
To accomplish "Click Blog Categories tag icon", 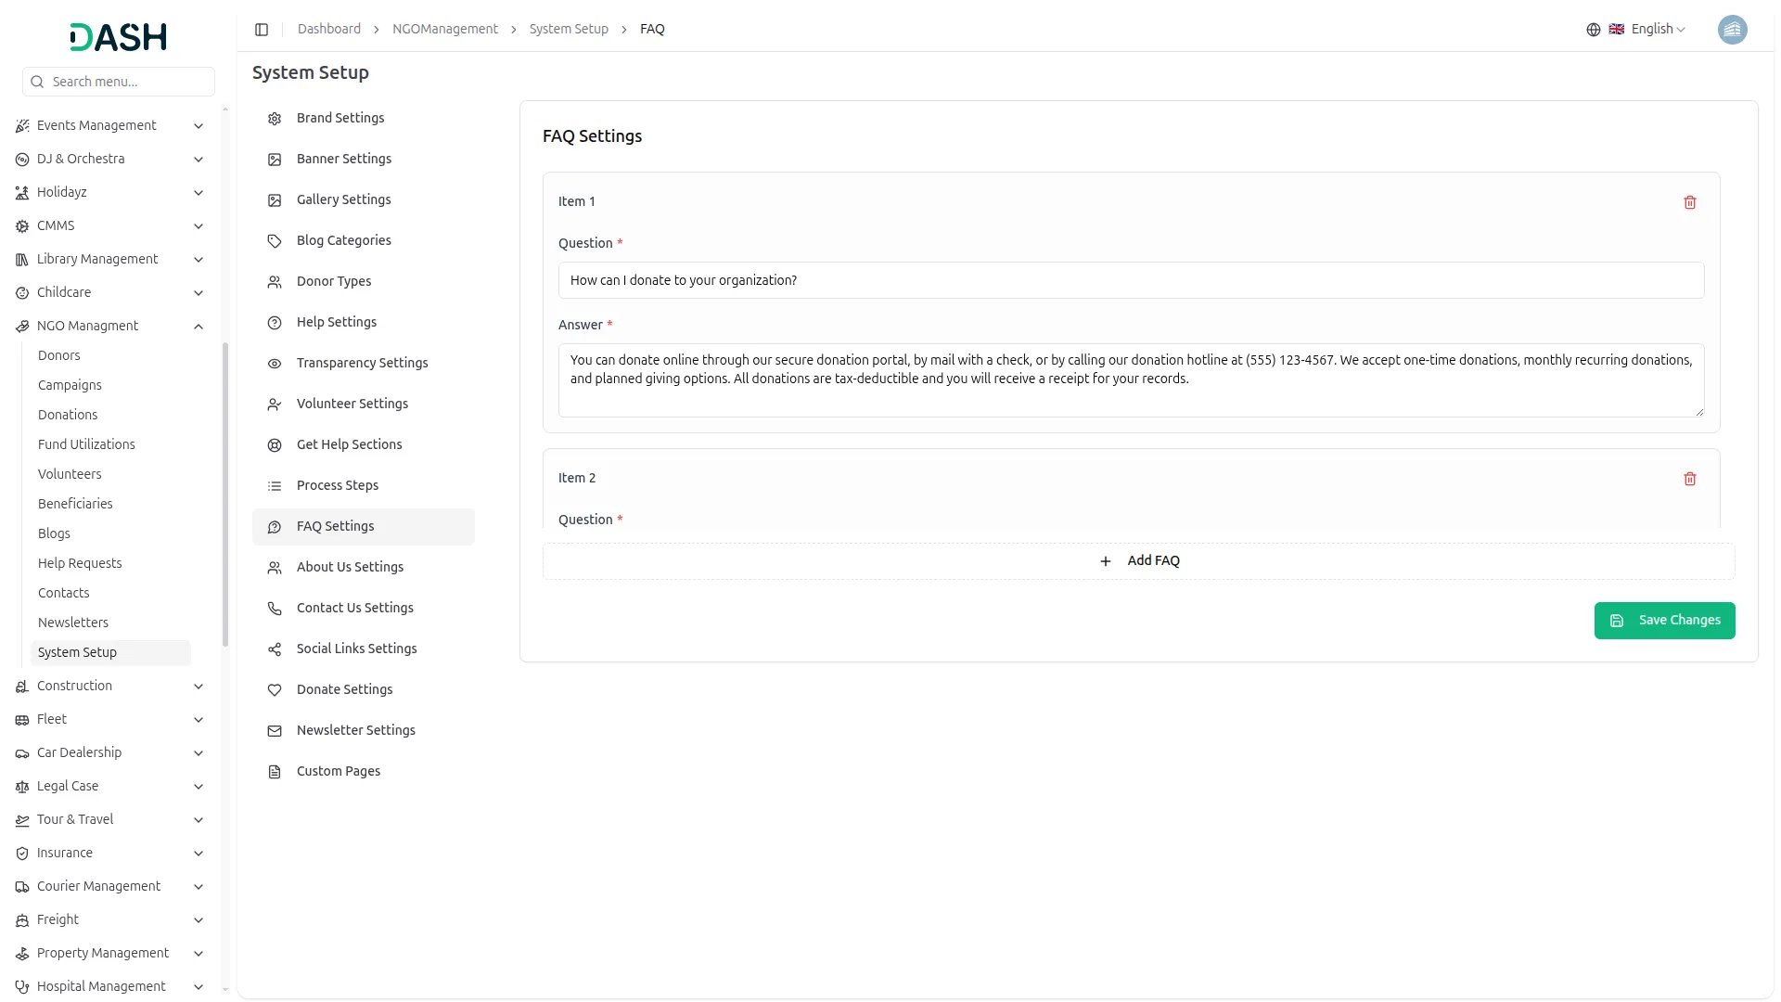I will click(x=275, y=241).
